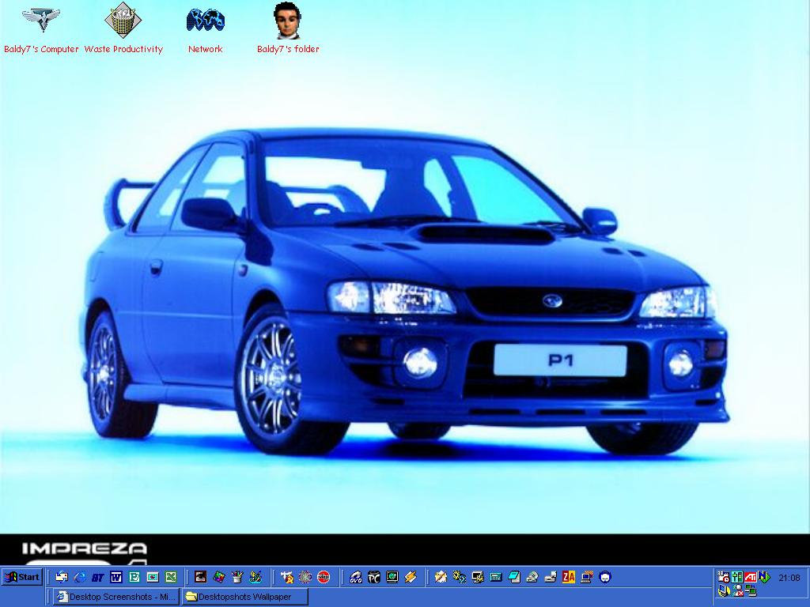The height and width of the screenshot is (607, 810).
Task: Switch to the Desktopshots Wallpaper folder window
Action: pos(245,597)
